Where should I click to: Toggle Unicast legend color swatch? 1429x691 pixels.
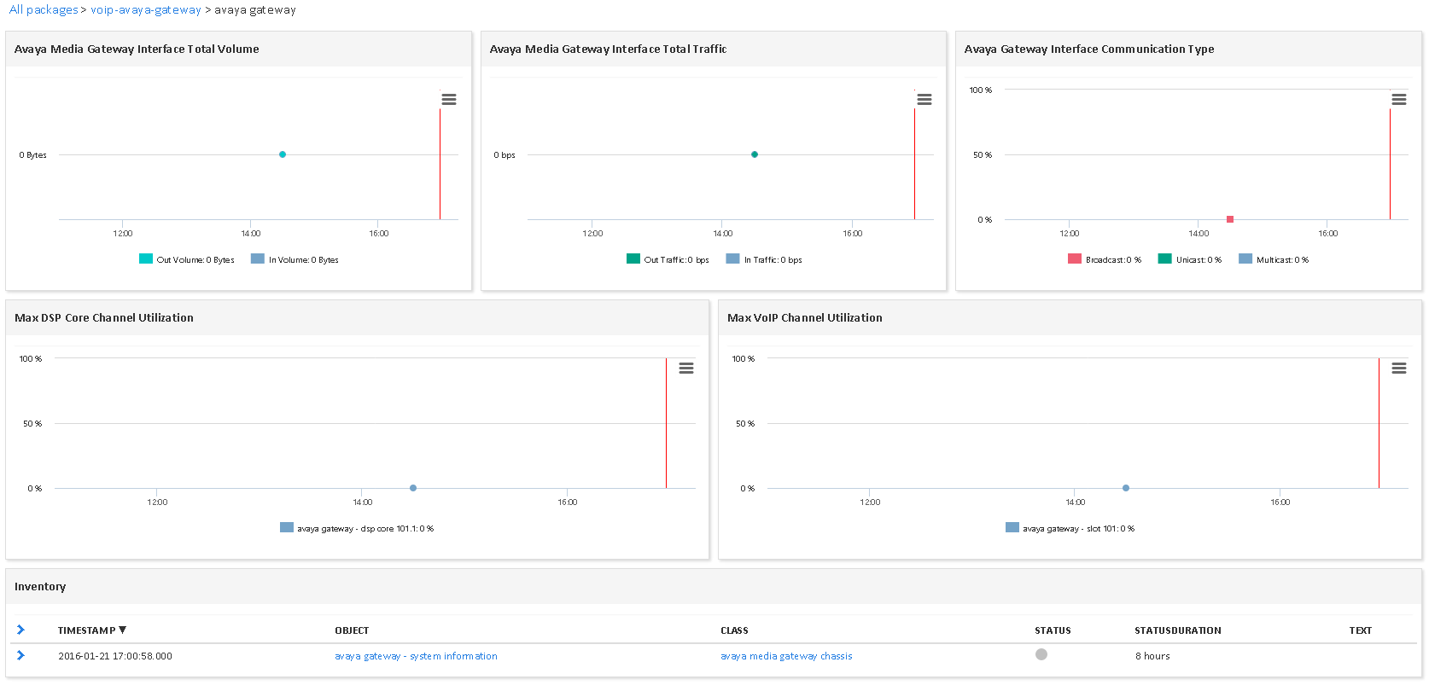pyautogui.click(x=1164, y=259)
